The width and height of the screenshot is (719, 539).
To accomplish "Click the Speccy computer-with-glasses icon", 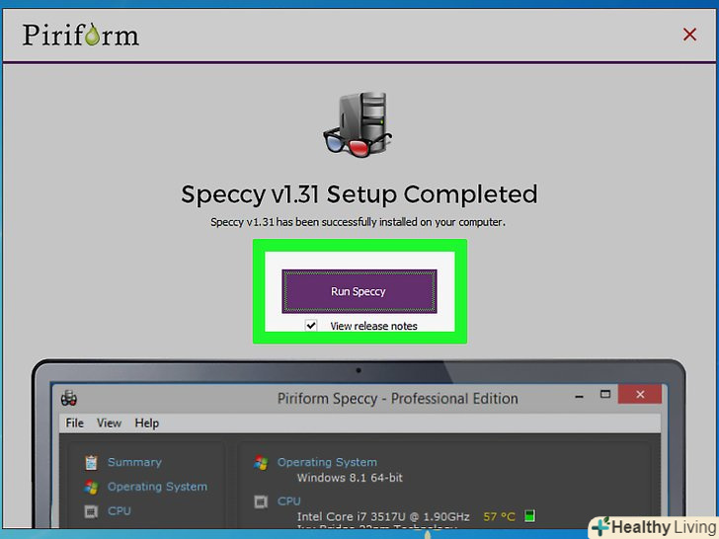I will pos(358,123).
